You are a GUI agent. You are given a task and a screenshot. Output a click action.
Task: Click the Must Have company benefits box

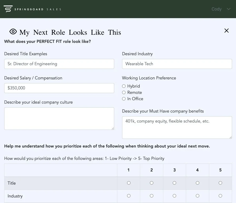(177, 127)
